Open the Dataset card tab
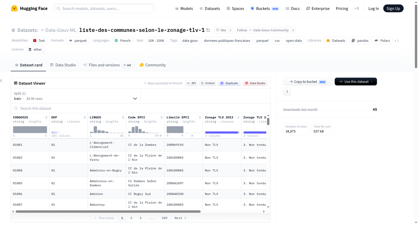Screen dimensions: 418x225 (x=28, y=65)
